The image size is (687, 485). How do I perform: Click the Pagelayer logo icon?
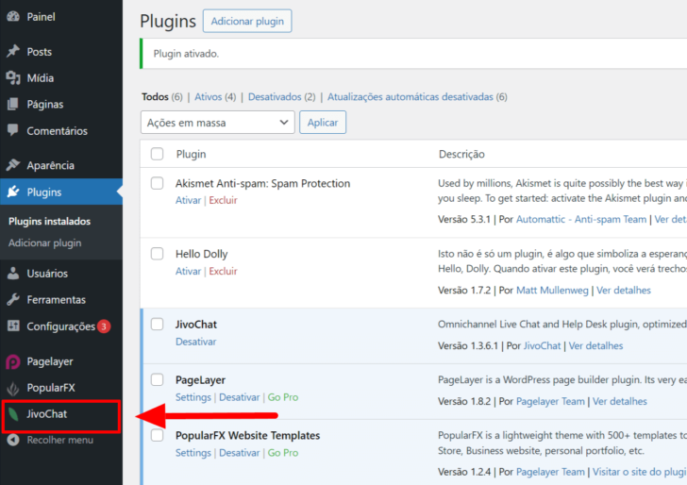(13, 361)
